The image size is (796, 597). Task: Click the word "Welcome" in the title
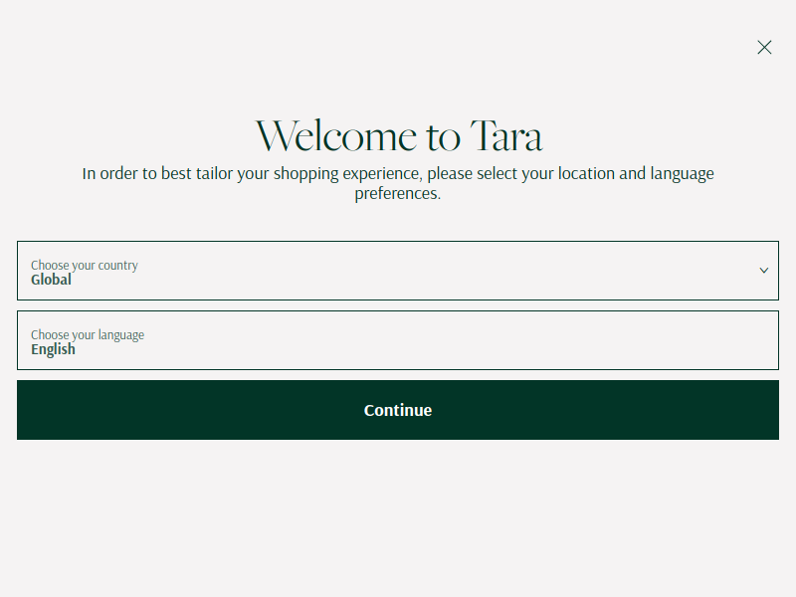coord(336,135)
